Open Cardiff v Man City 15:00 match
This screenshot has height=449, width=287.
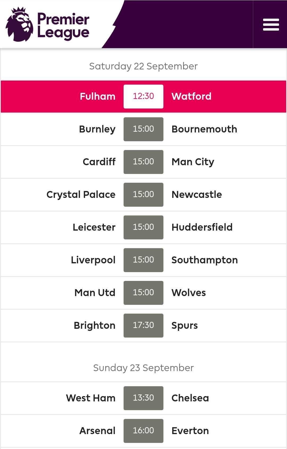pos(143,162)
